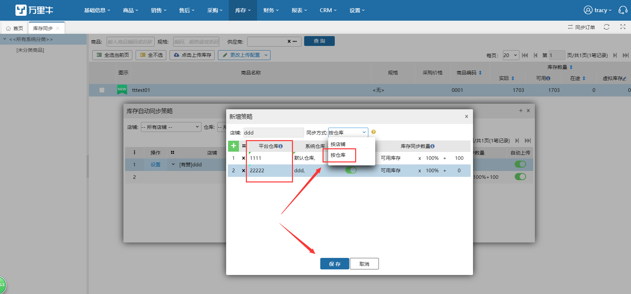
Task: Sort by 实际 stock column arrows
Action: point(513,78)
